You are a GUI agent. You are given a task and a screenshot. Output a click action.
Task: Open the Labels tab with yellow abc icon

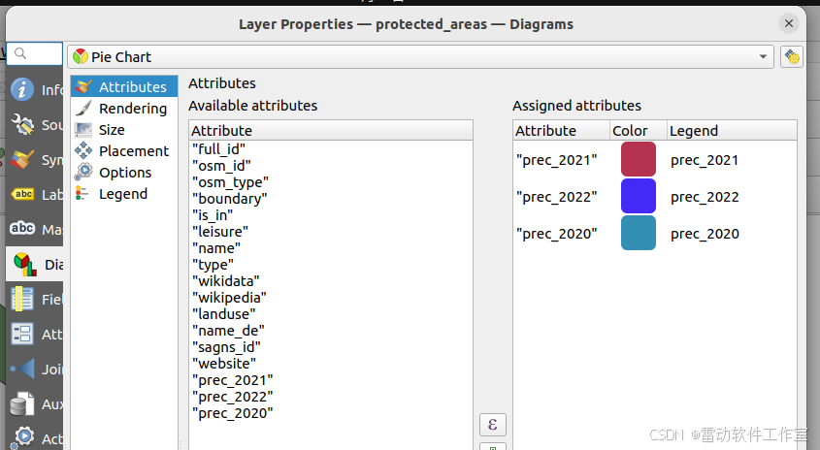tap(36, 194)
